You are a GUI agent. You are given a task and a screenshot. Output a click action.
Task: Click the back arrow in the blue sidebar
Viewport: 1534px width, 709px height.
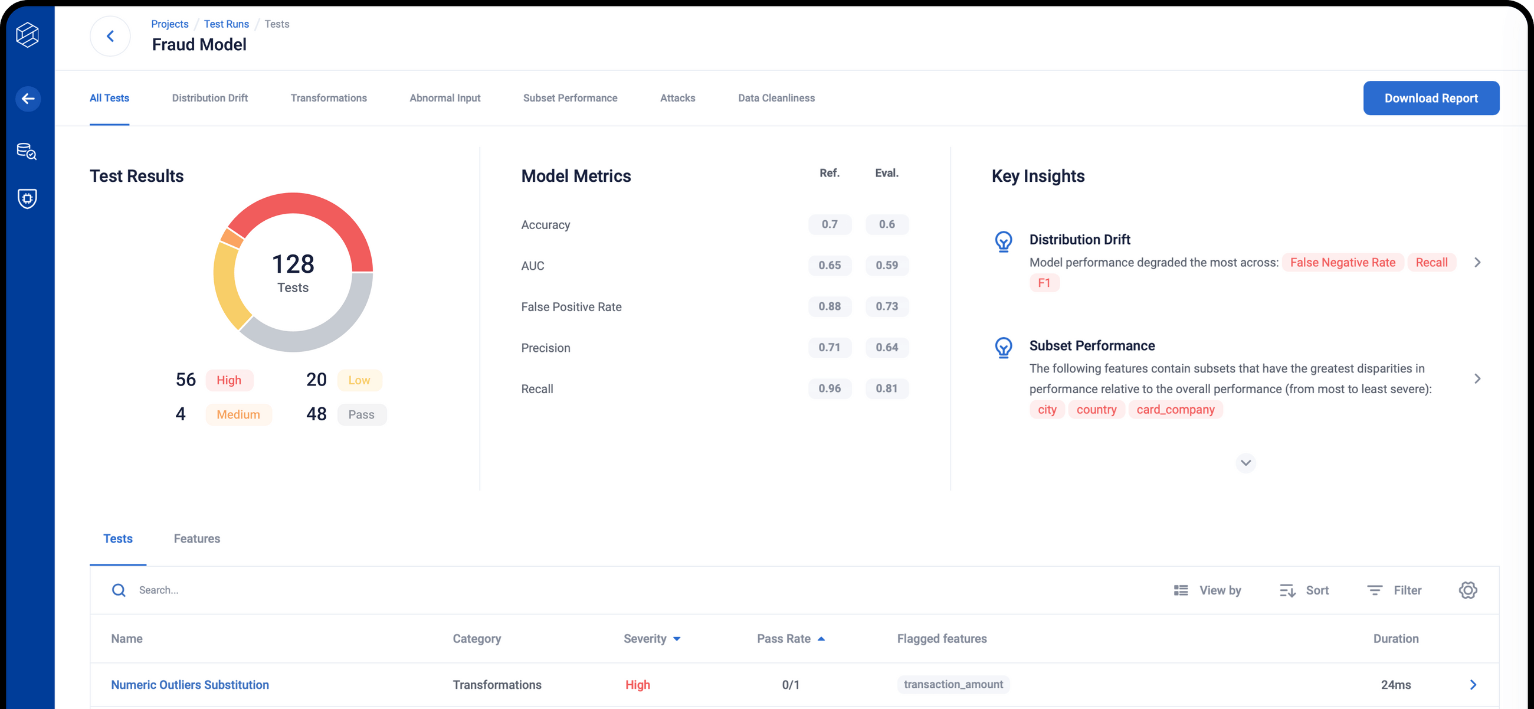(28, 99)
